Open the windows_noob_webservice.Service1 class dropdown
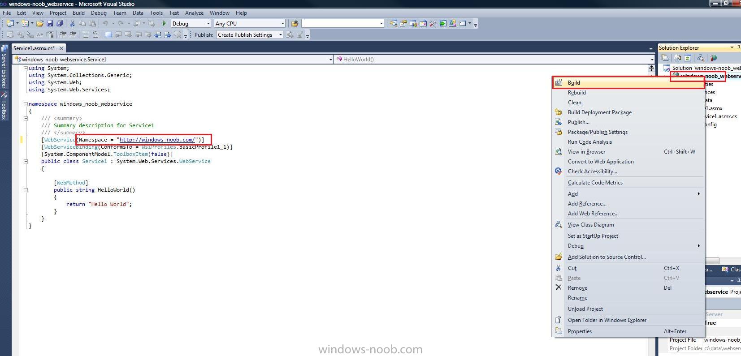 pos(330,59)
